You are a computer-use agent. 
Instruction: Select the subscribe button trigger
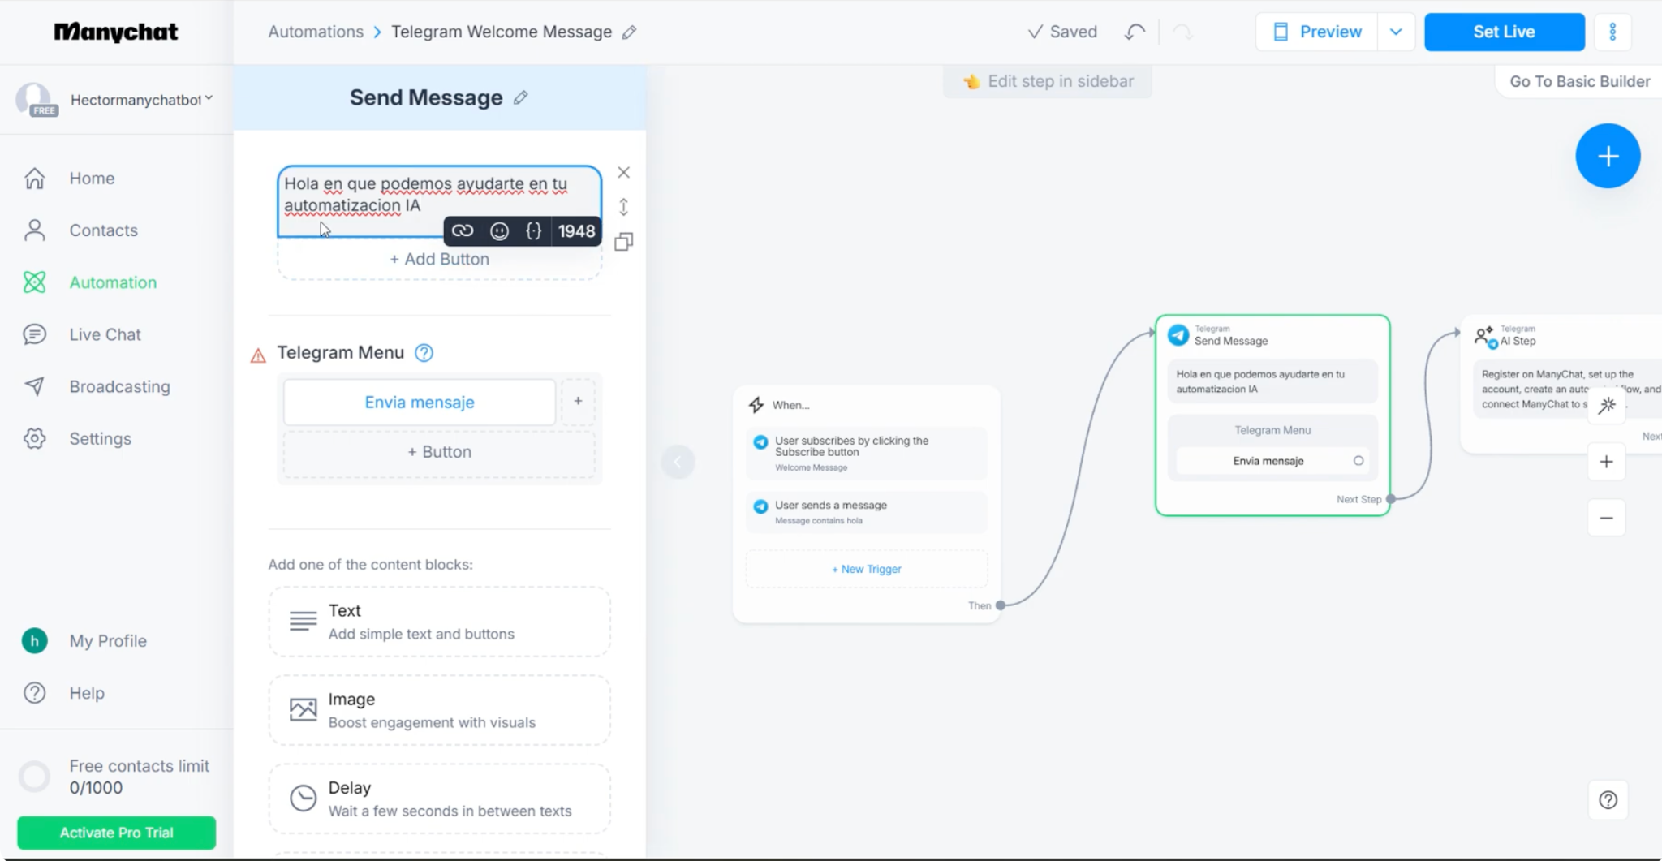click(866, 453)
